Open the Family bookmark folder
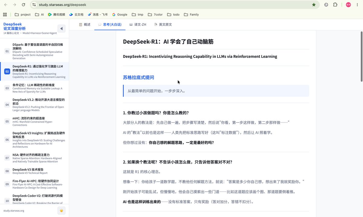 [191, 14]
